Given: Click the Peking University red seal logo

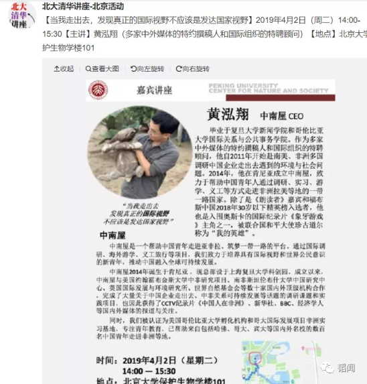Looking at the screenshot, I should click(x=98, y=90).
